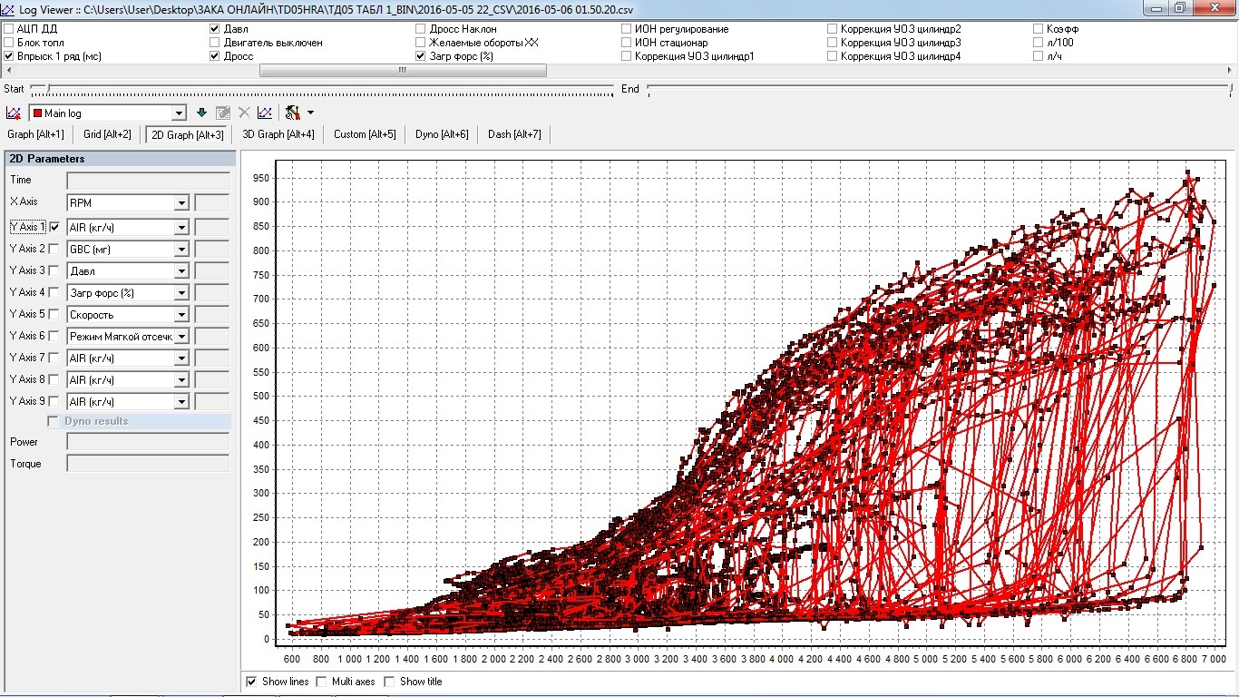Click the edit log icon in the toolbar
Viewport: 1239px width, 697px height.
[x=223, y=113]
